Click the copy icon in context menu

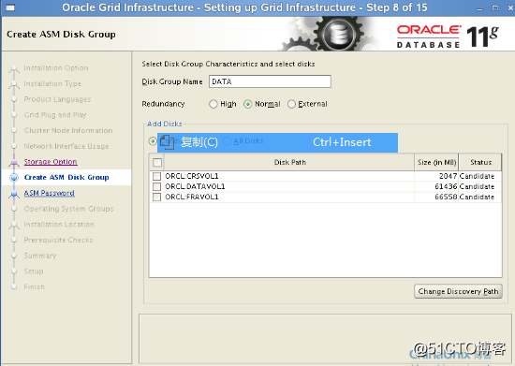coord(167,142)
